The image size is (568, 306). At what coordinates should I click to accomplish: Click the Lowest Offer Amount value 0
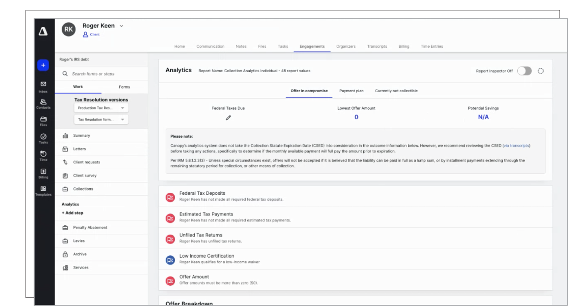[356, 117]
